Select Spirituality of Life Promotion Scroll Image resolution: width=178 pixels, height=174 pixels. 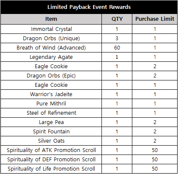[51, 169]
